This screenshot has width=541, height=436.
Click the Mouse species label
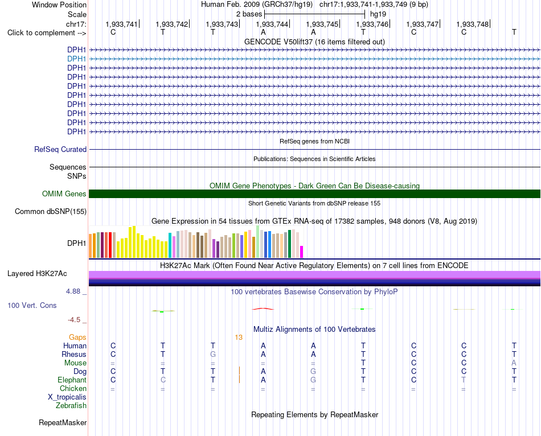(x=75, y=363)
